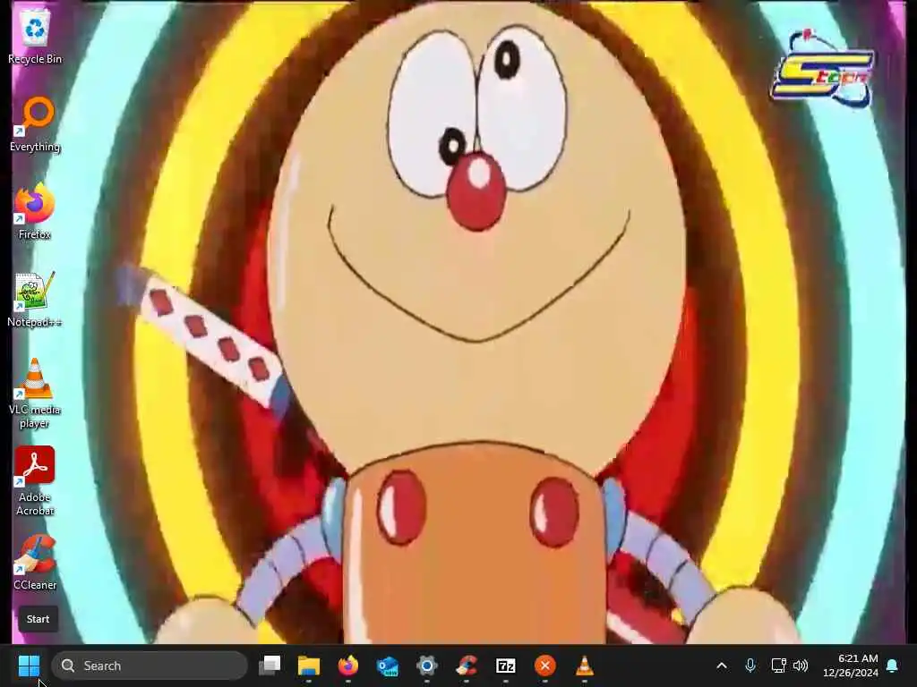Launch Firefox from the taskbar
The height and width of the screenshot is (687, 917).
point(348,666)
